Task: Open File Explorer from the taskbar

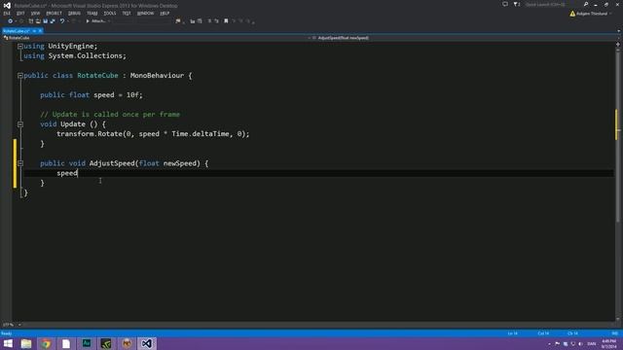Action: click(x=26, y=343)
